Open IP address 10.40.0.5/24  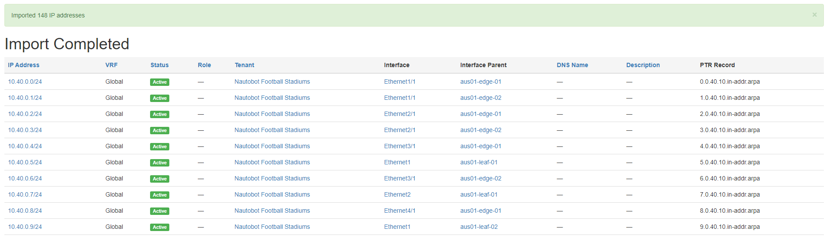[25, 162]
